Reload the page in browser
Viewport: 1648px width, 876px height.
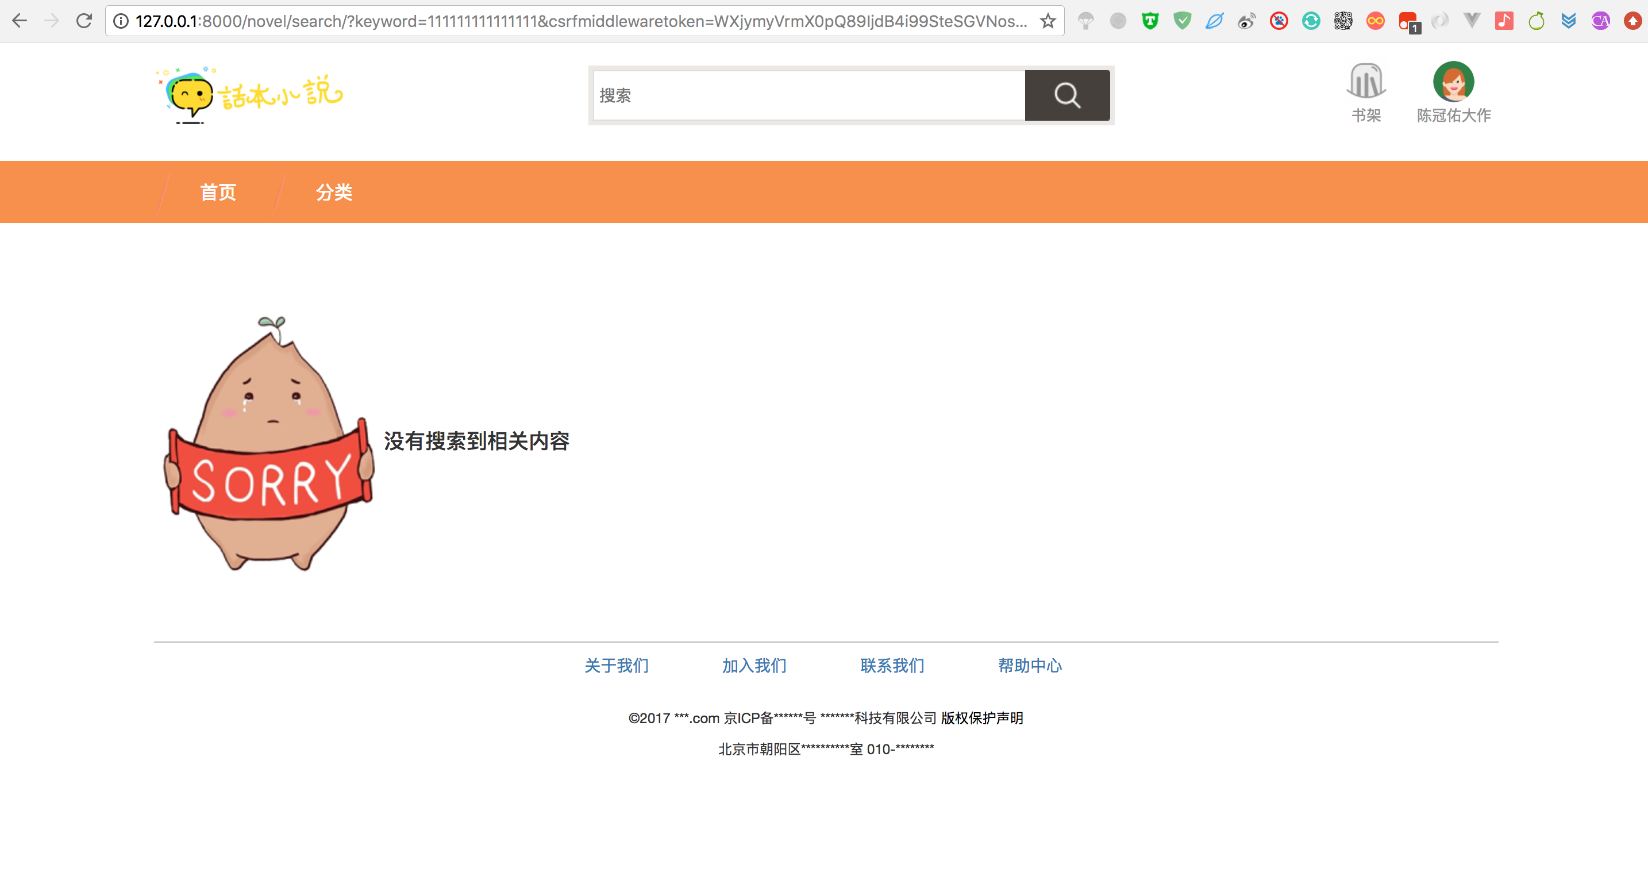tap(84, 21)
